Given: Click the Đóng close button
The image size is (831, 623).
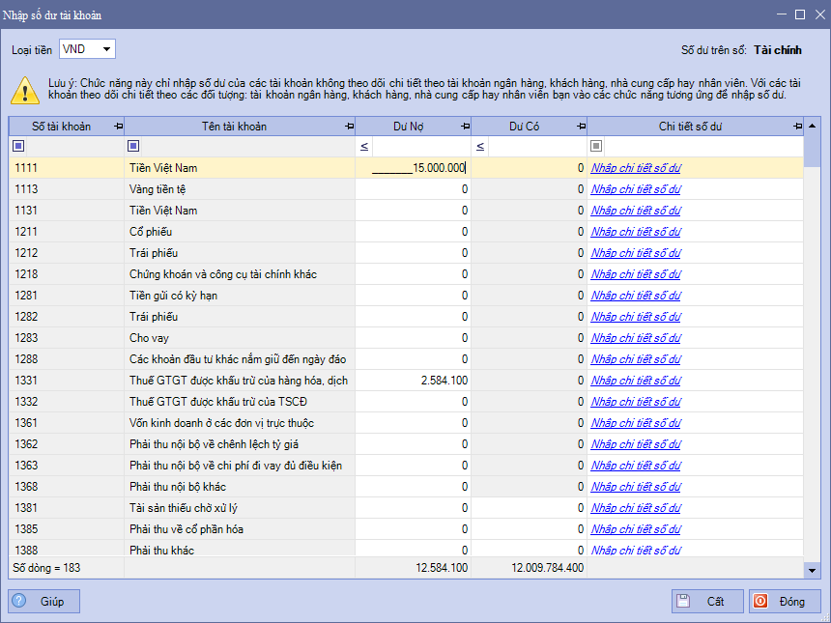Looking at the screenshot, I should tap(784, 601).
